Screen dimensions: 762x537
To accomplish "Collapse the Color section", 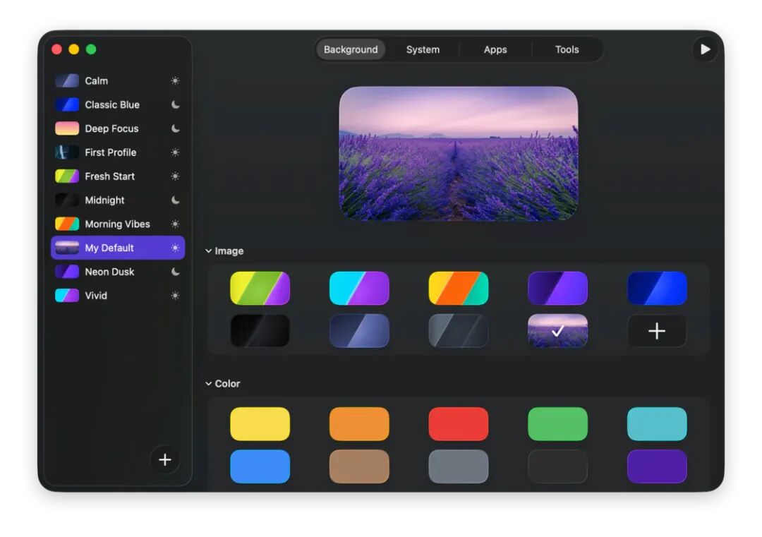I will pos(208,383).
